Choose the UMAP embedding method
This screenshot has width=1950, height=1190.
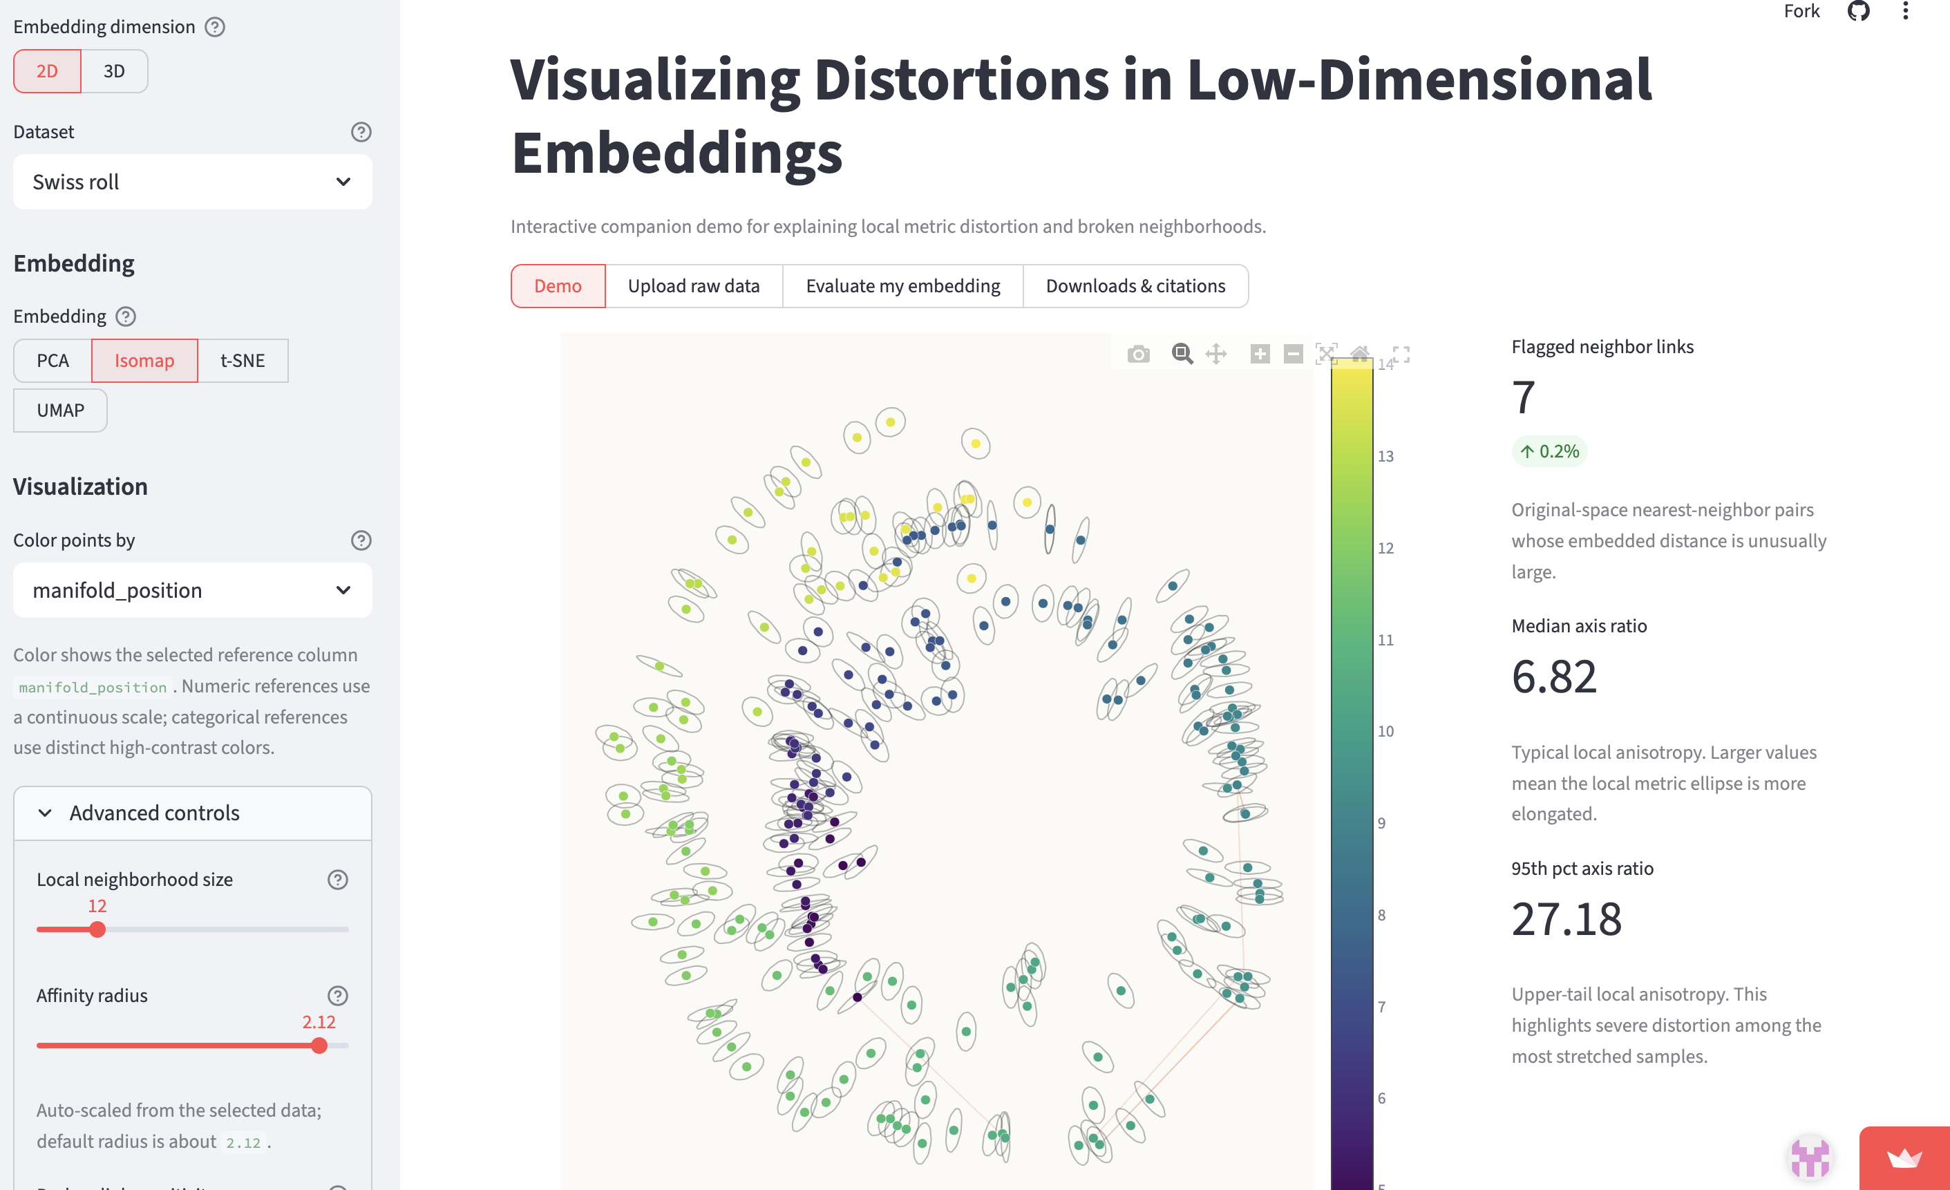click(x=60, y=410)
